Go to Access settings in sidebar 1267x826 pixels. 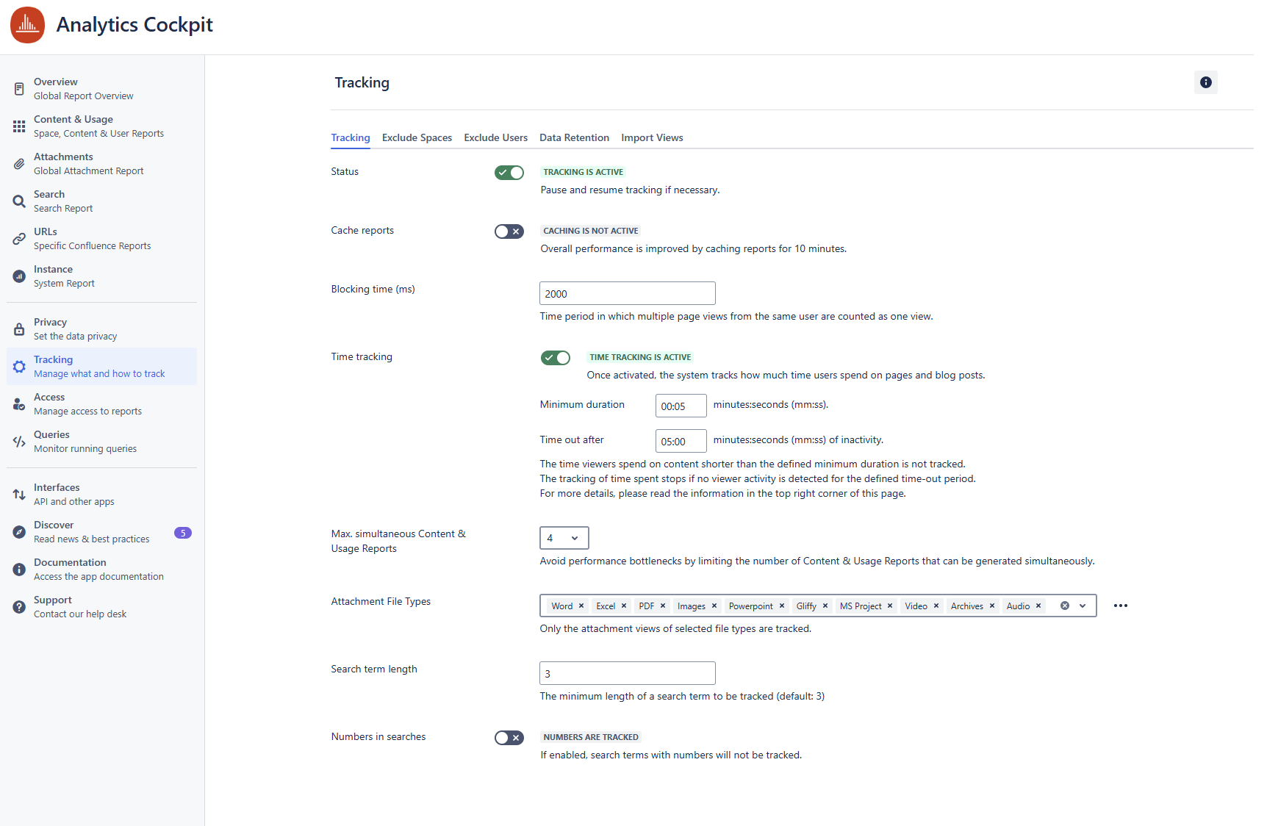click(x=49, y=398)
